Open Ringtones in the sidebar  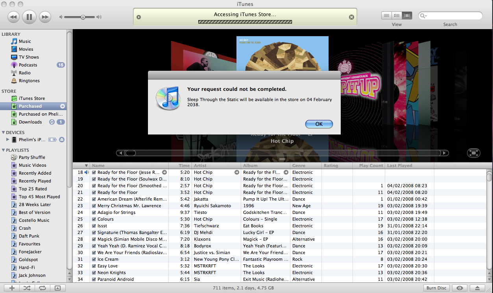click(29, 81)
